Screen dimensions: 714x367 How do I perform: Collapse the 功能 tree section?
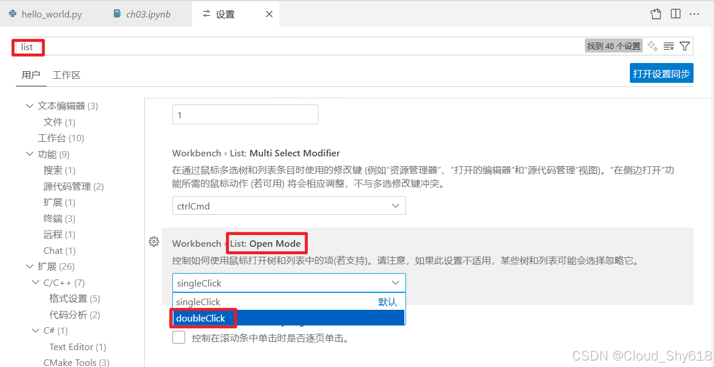(x=30, y=154)
